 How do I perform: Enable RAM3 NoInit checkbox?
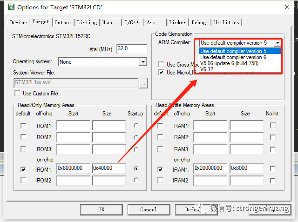tap(273, 149)
